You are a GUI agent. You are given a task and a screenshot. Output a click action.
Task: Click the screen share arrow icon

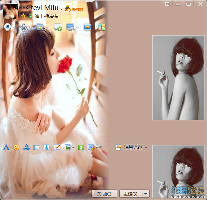coord(87,27)
